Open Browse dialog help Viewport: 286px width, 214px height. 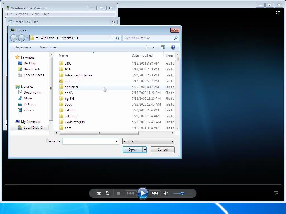173,47
